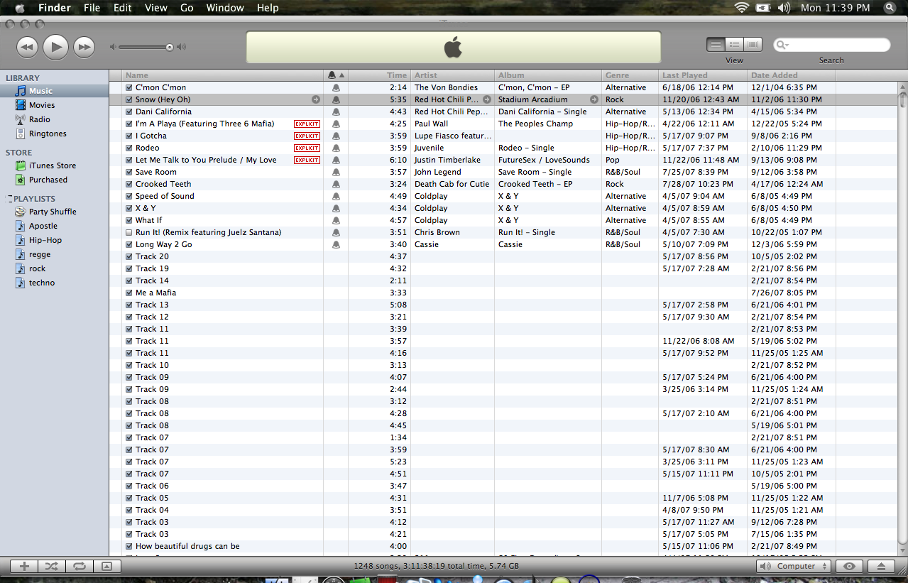Sort by the Last Played column header

click(x=703, y=75)
